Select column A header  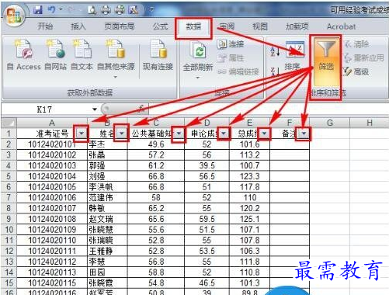tap(52, 123)
